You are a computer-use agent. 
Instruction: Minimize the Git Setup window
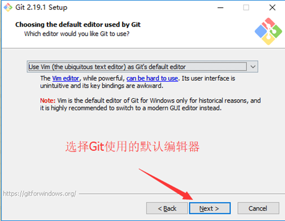click(220, 7)
